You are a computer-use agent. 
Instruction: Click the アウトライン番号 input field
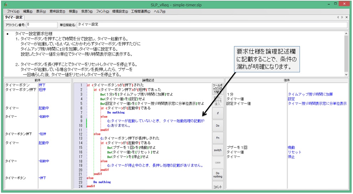point(42,25)
